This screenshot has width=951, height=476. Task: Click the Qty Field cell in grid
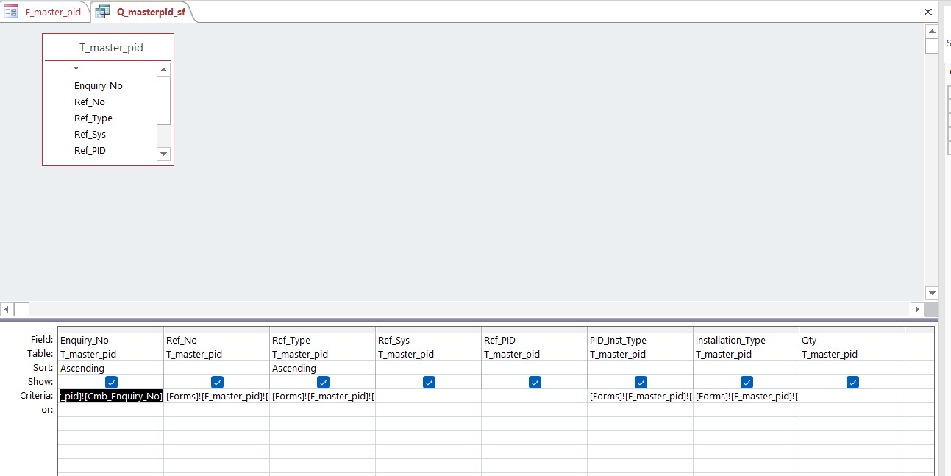[852, 340]
